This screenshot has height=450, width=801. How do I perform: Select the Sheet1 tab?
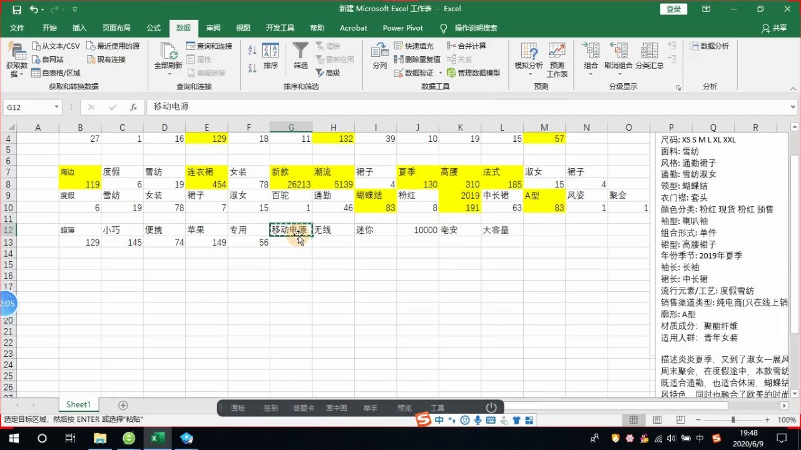[x=79, y=405]
